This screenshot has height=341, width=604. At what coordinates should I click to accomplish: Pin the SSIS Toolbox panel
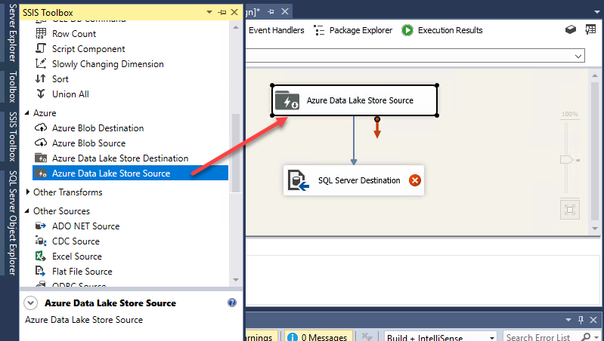pyautogui.click(x=222, y=12)
